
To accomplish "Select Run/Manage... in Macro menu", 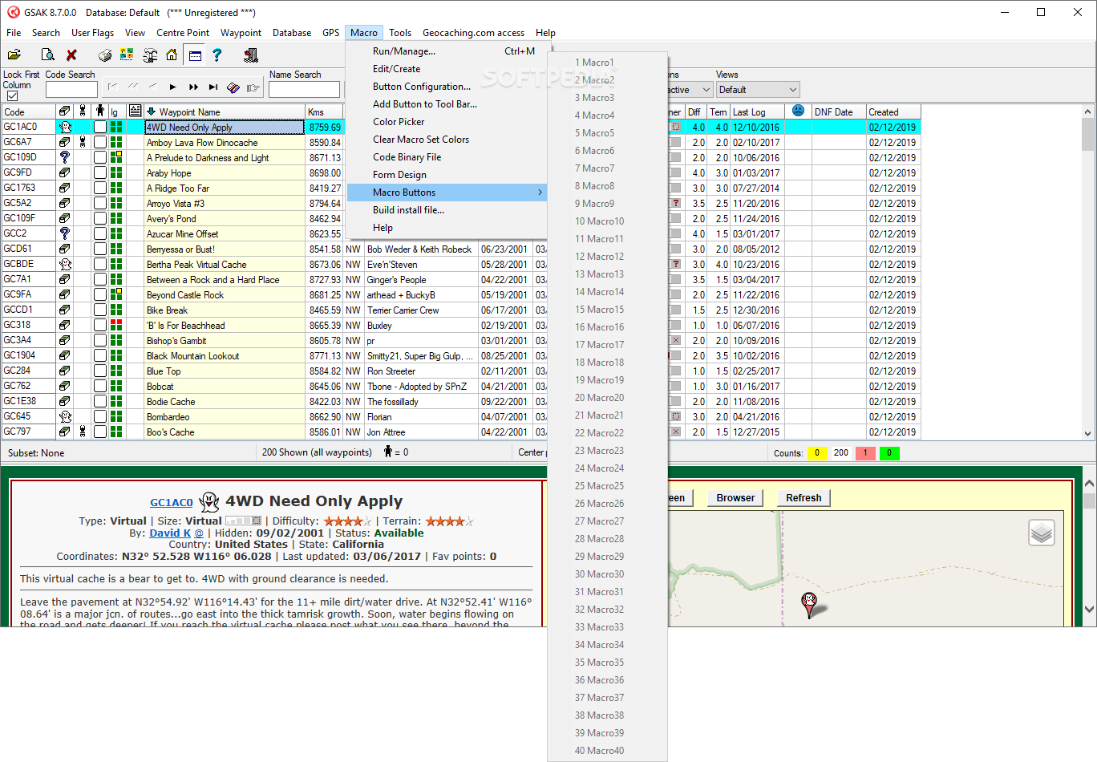I will coord(447,51).
